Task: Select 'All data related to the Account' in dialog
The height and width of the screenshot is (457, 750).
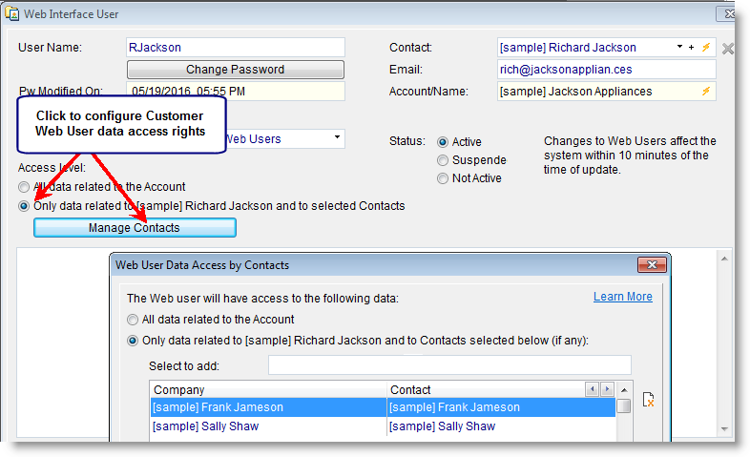Action: click(x=134, y=320)
